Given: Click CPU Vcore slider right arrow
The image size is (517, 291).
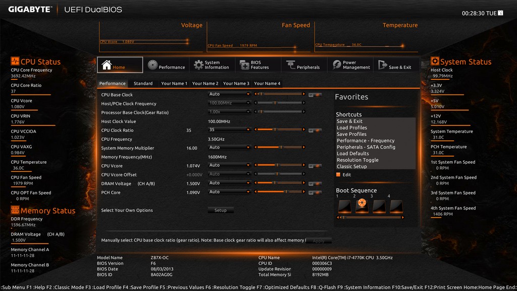Looking at the screenshot, I should [303, 165].
